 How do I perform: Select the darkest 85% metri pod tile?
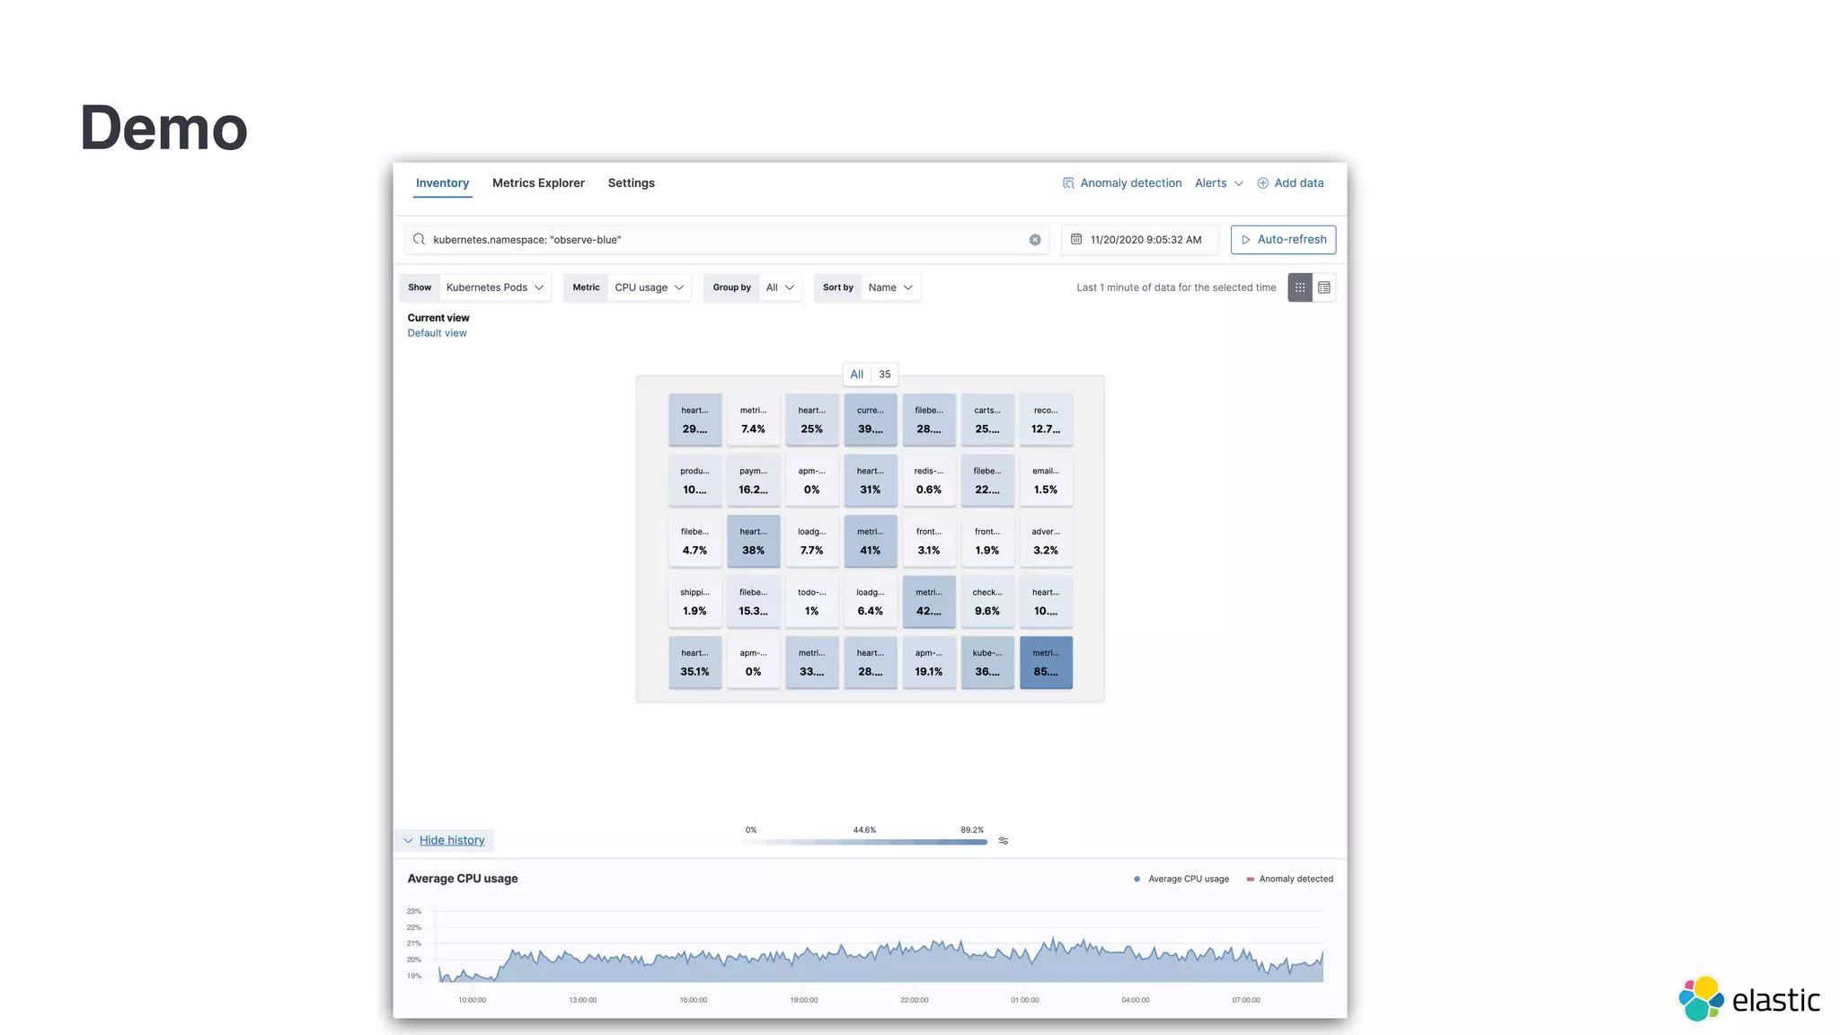1046,663
